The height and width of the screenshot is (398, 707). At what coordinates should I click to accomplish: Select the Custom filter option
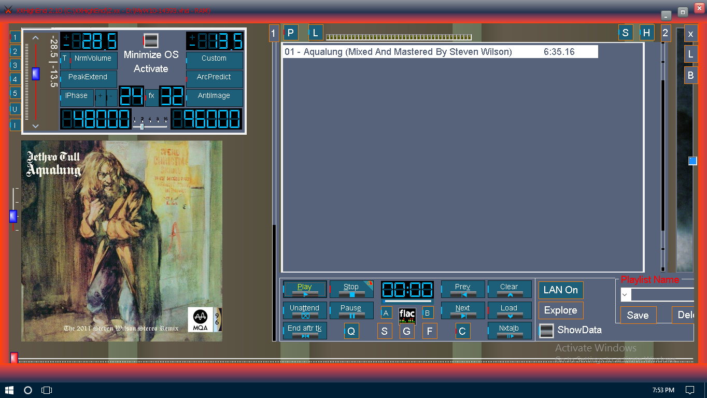215,60
